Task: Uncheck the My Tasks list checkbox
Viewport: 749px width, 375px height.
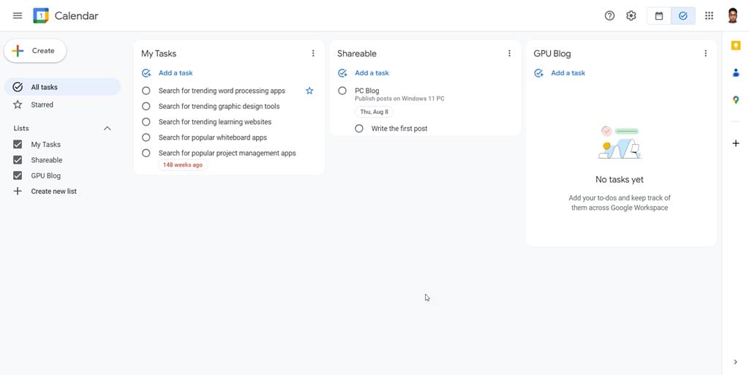Action: click(18, 144)
